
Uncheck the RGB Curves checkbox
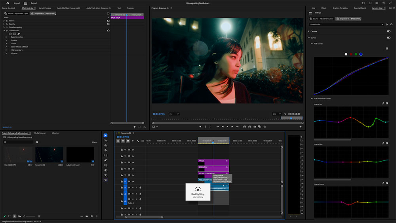387,48
